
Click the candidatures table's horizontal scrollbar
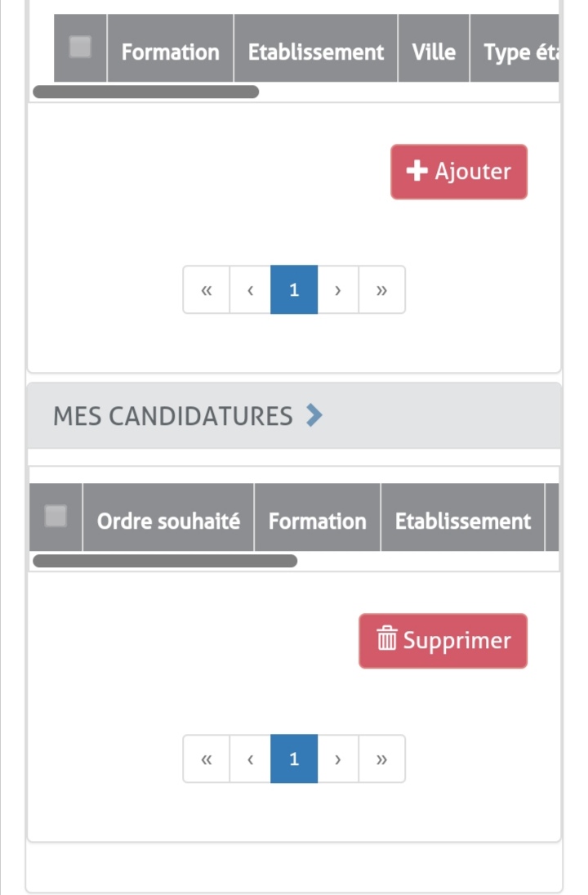(164, 561)
